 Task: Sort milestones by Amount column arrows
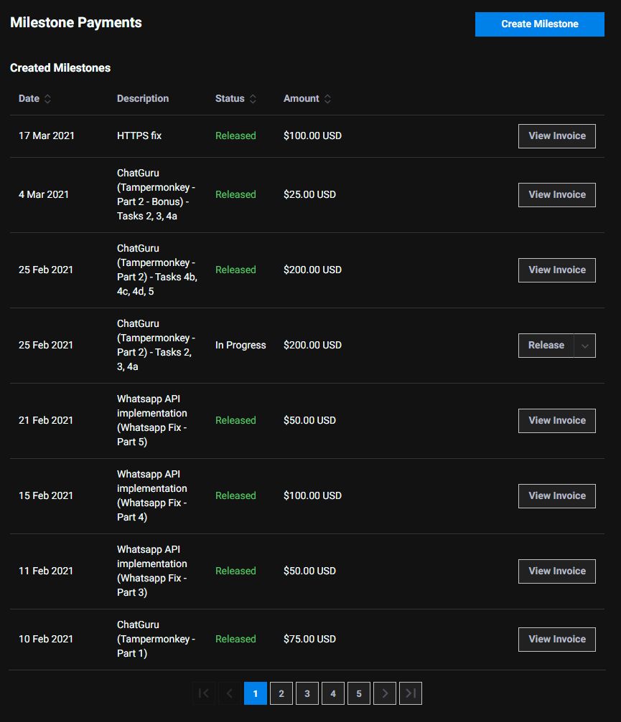pyautogui.click(x=327, y=99)
